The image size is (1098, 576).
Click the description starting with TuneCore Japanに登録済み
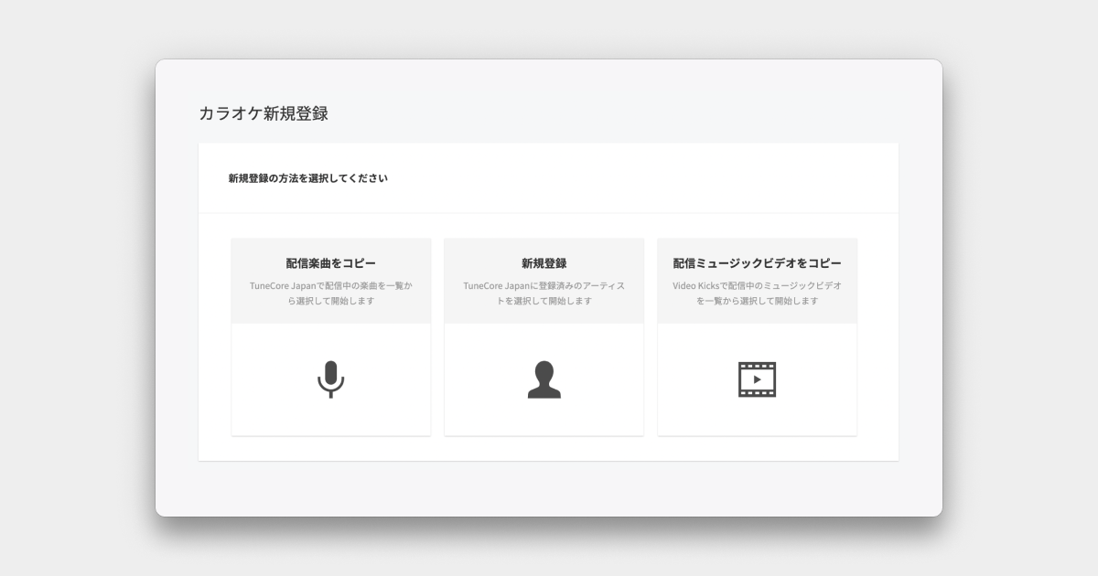(x=544, y=285)
